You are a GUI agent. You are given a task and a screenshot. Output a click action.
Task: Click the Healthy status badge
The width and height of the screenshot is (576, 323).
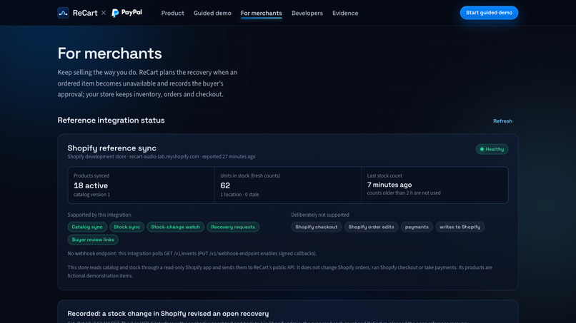tap(492, 149)
